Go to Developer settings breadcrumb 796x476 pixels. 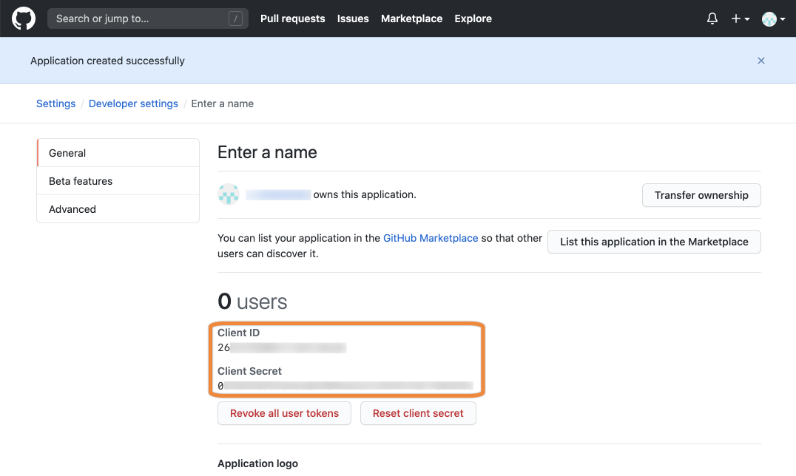133,103
